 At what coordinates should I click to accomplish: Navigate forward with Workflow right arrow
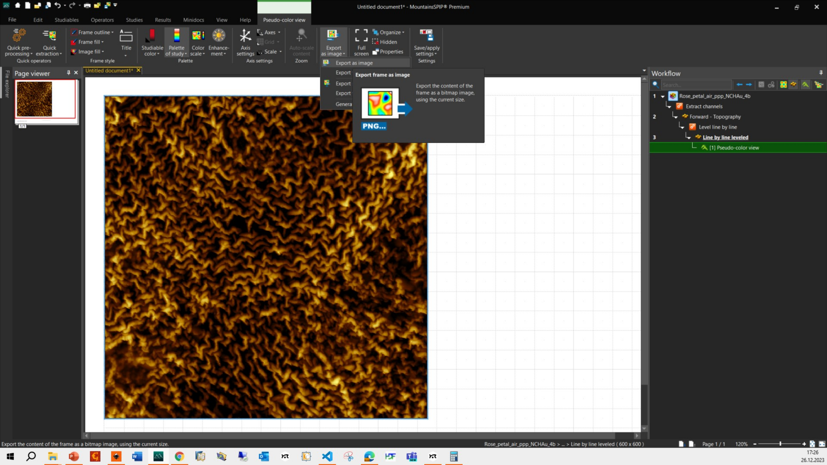[749, 84]
